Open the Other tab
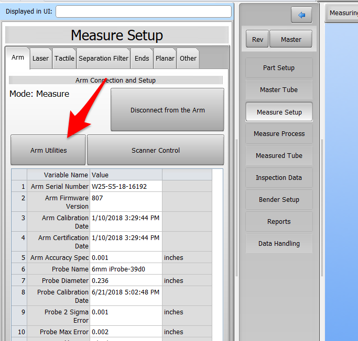Screen dimensions: 358x341 coord(188,59)
